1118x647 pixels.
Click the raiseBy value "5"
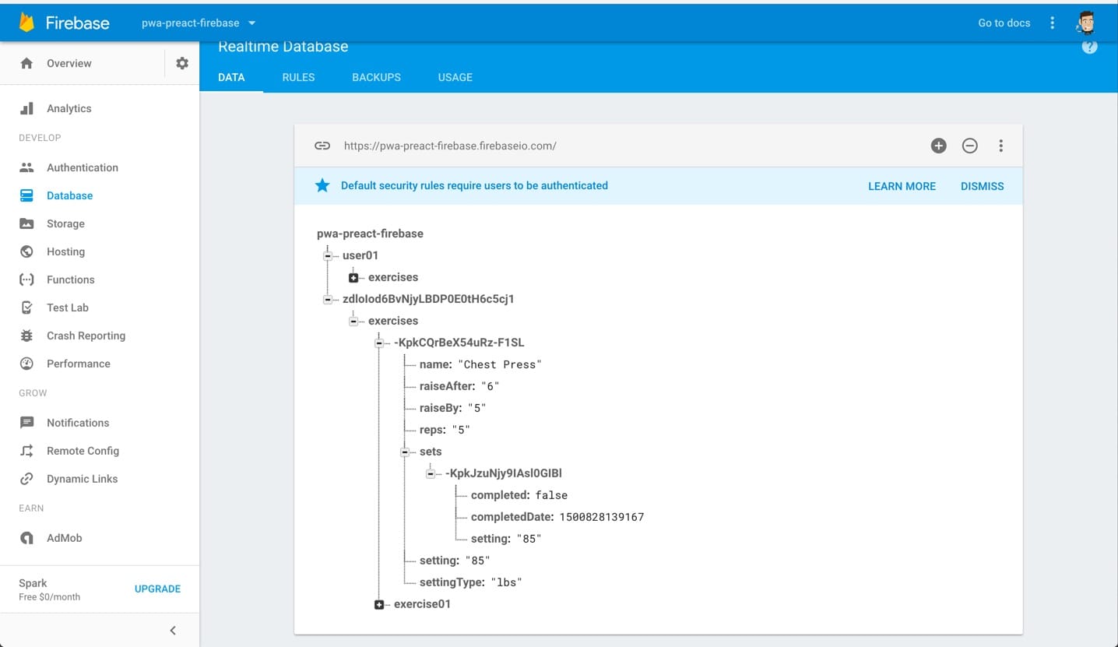tap(476, 408)
